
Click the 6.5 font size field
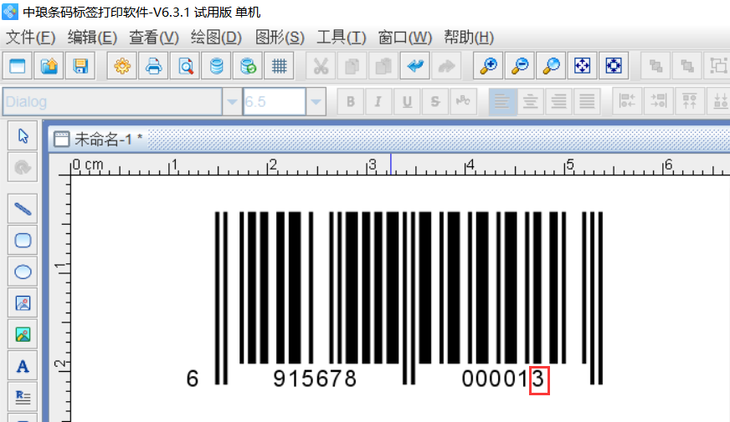275,101
